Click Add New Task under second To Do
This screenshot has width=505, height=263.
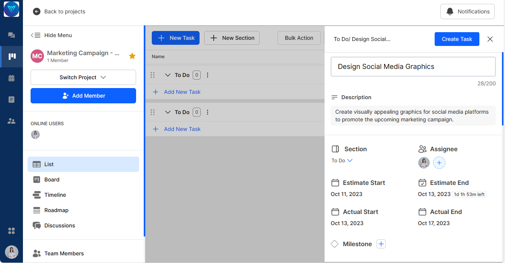point(177,129)
